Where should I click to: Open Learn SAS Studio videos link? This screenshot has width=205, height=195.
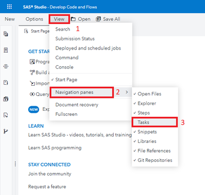80,135
